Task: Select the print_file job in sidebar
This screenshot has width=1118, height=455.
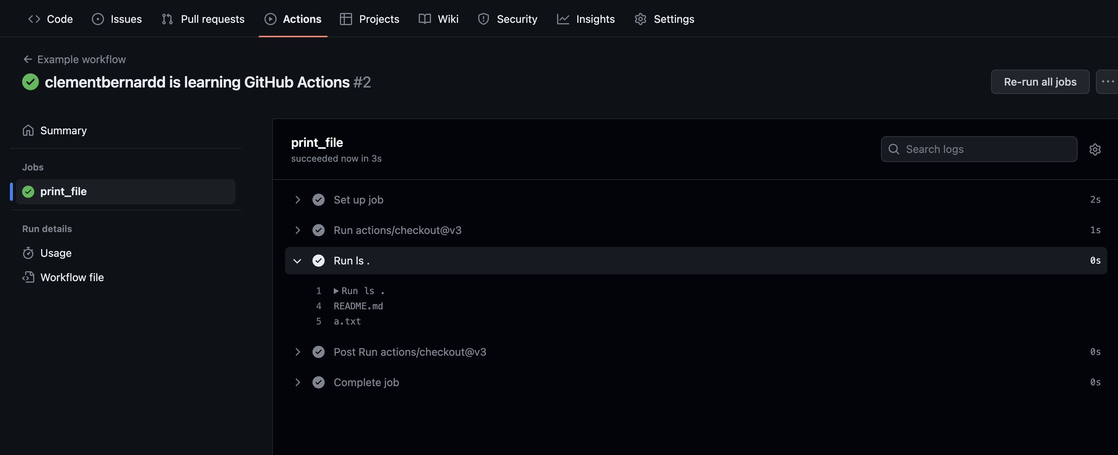Action: pyautogui.click(x=63, y=191)
